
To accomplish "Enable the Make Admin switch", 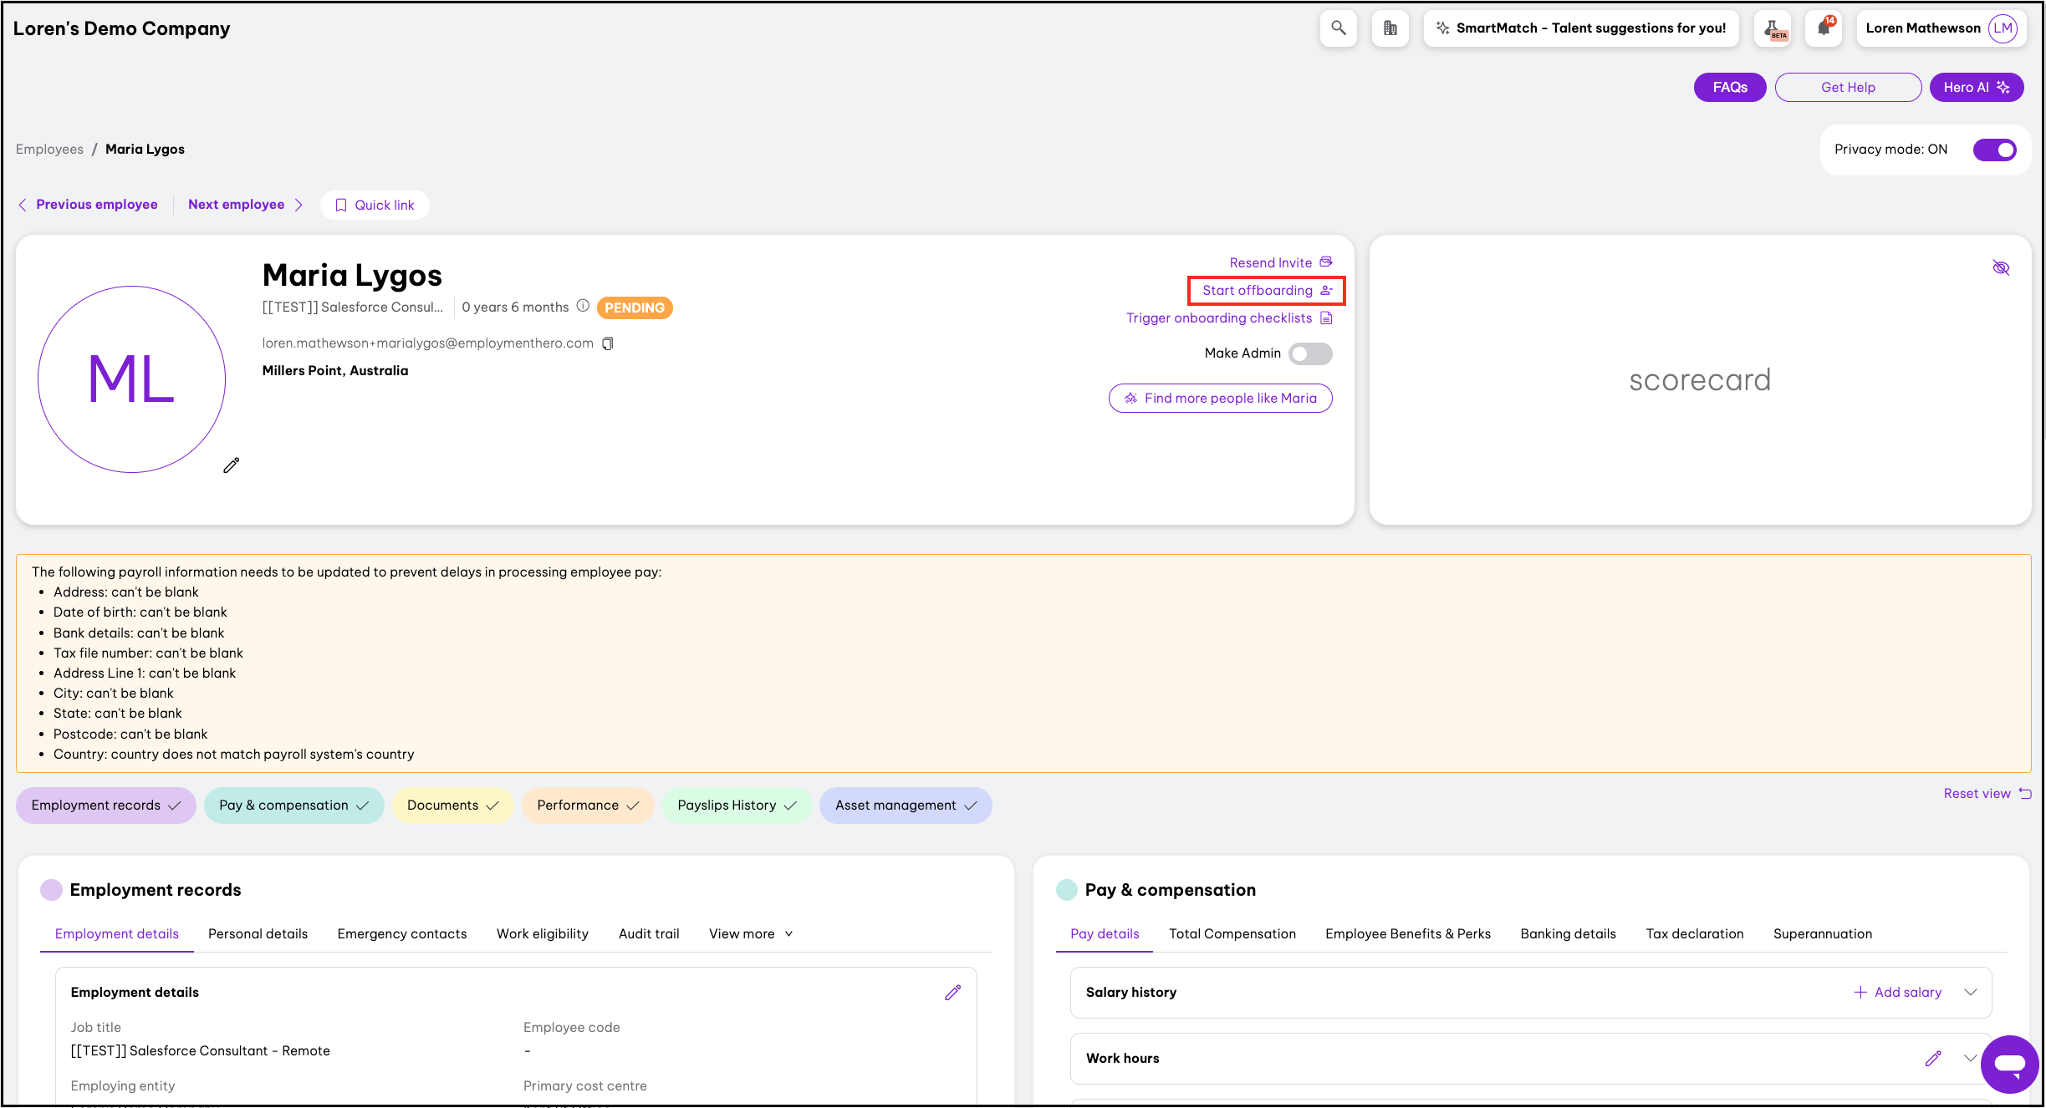I will [1309, 353].
